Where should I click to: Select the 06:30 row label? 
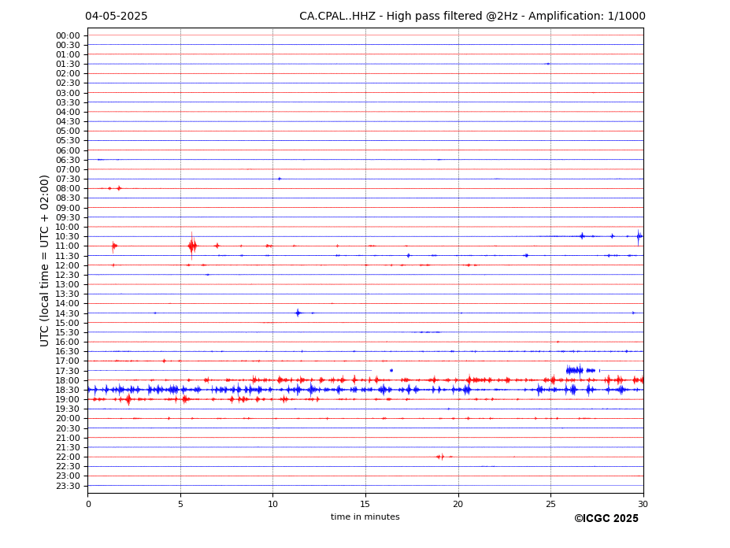[x=68, y=160]
